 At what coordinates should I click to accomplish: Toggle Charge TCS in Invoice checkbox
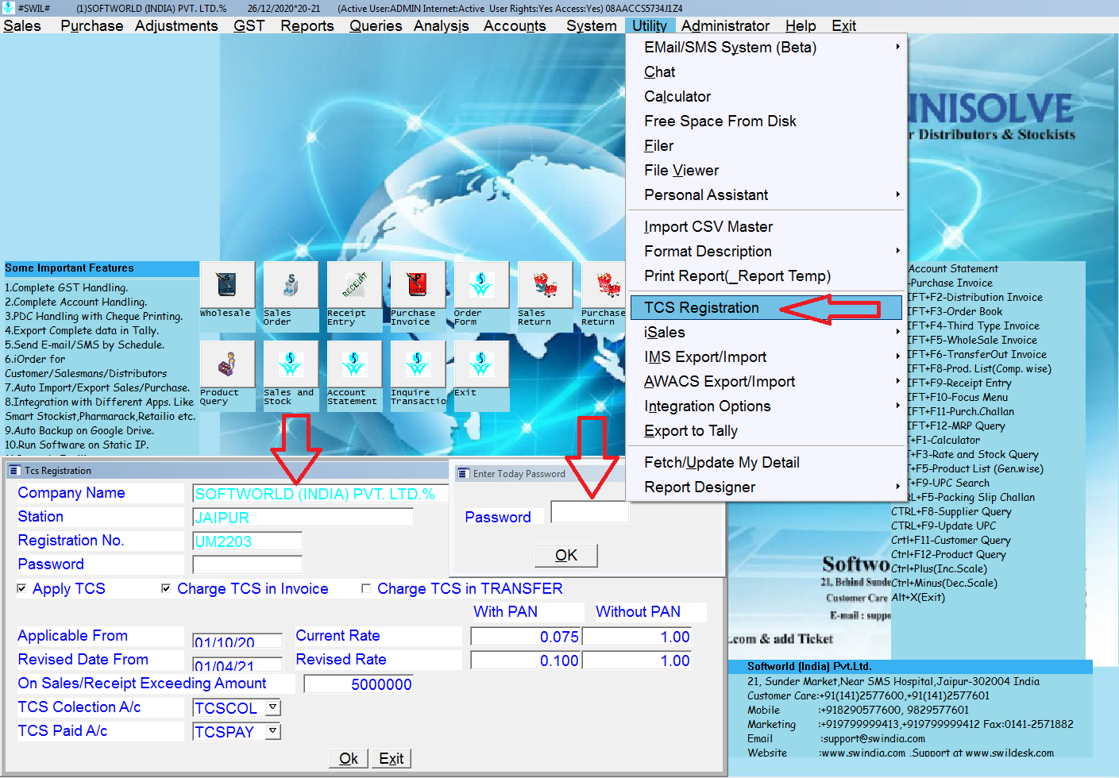tap(166, 588)
